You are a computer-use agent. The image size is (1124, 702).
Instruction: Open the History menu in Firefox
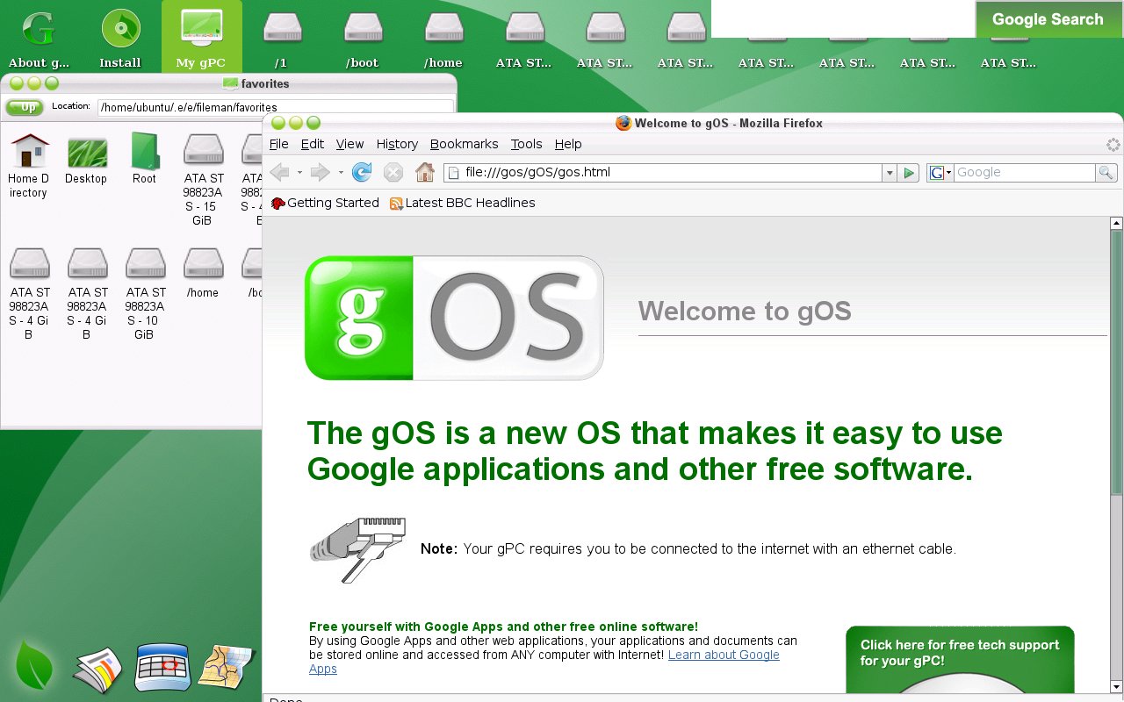397,144
